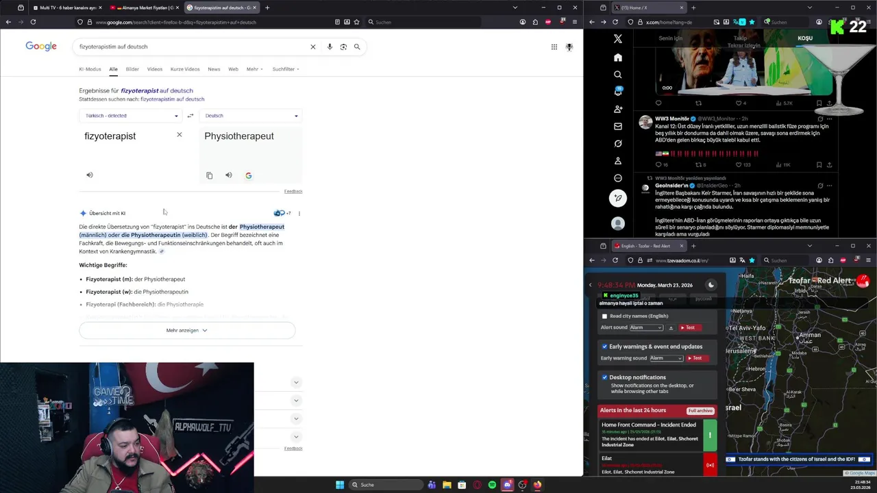This screenshot has height=493, width=877.
Task: Switch to 'Almanya Market Fiyatları' browser tab
Action: click(144, 8)
